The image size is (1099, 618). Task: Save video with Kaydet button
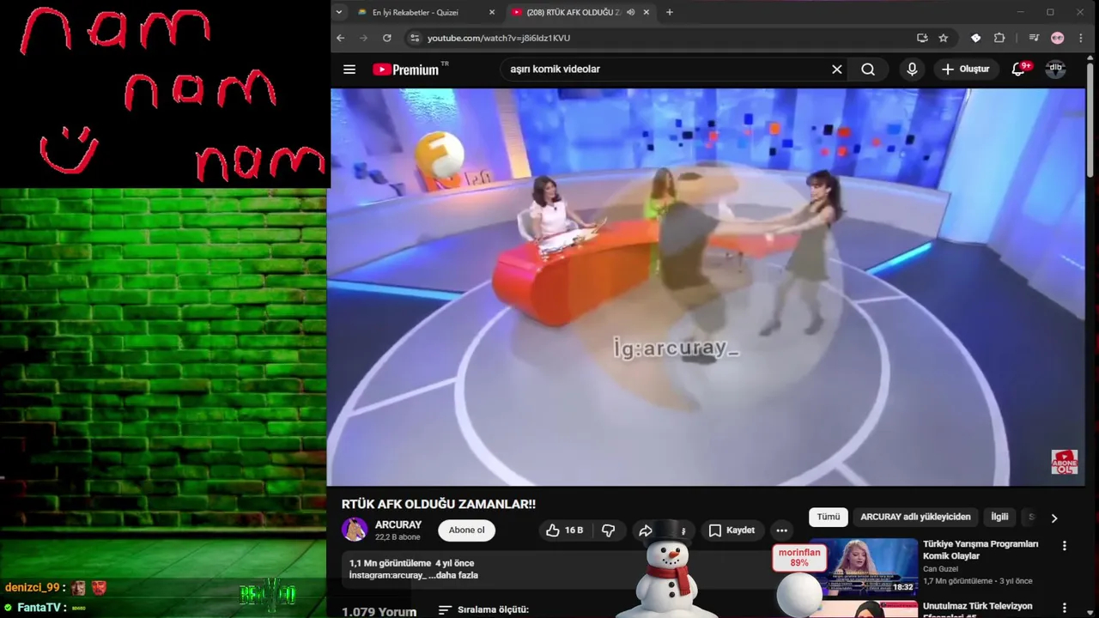tap(732, 530)
